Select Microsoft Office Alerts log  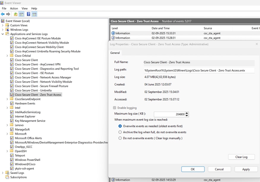coord(28,138)
